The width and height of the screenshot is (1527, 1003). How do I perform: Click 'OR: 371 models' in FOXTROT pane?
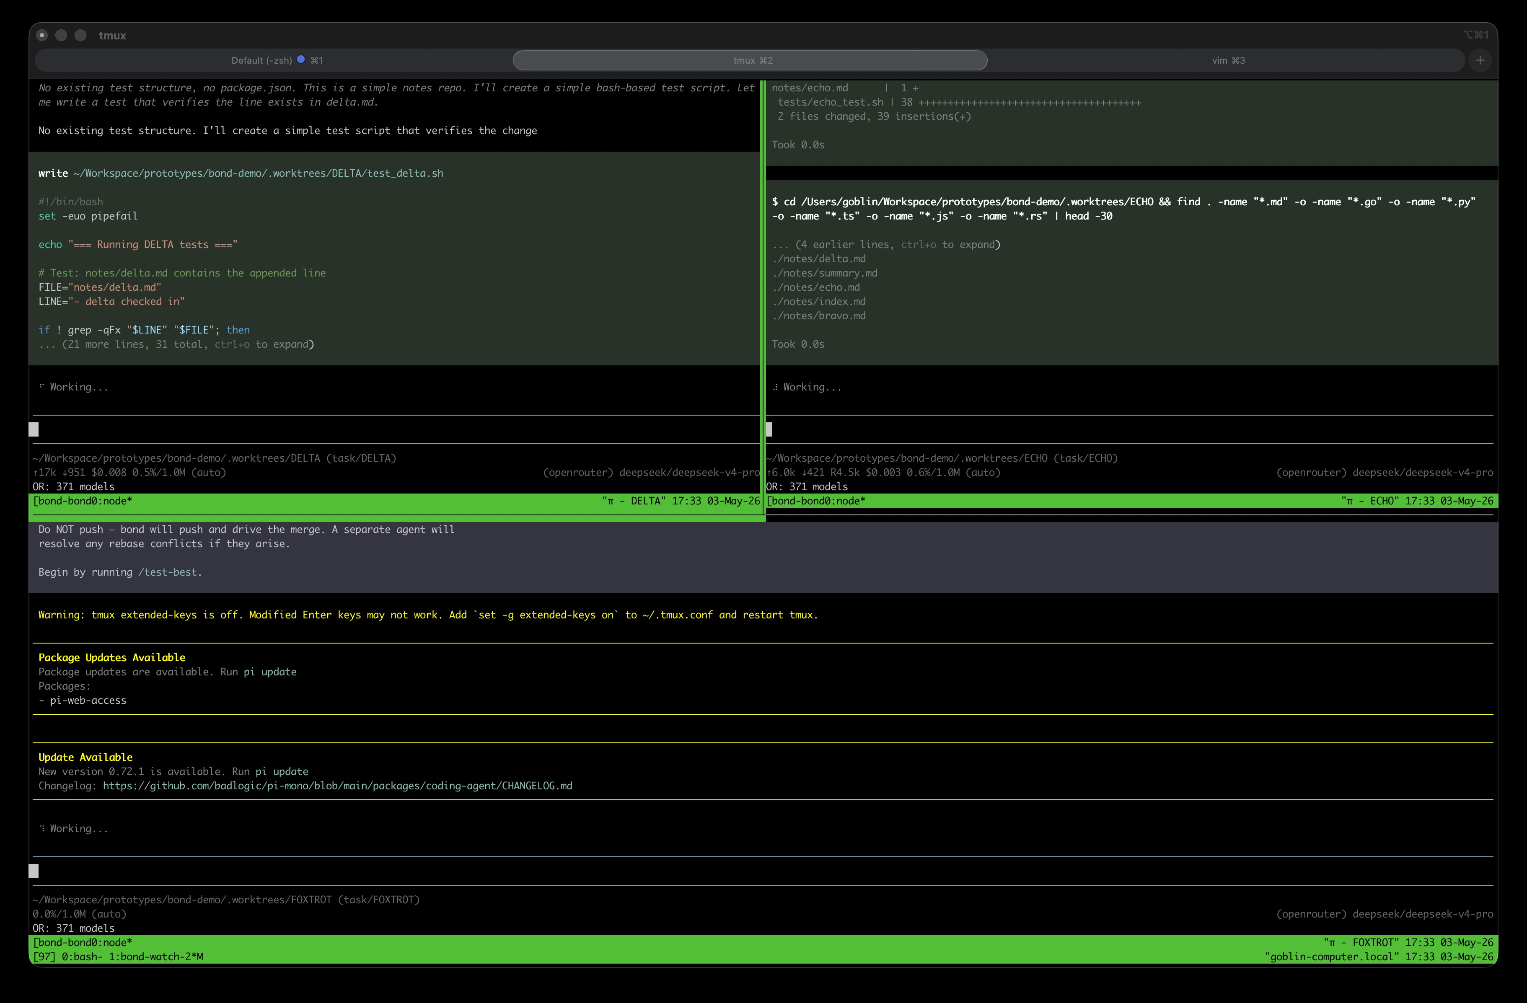pos(74,928)
